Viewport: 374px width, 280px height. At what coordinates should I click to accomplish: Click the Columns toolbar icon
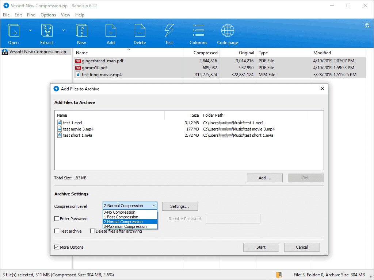point(198,30)
